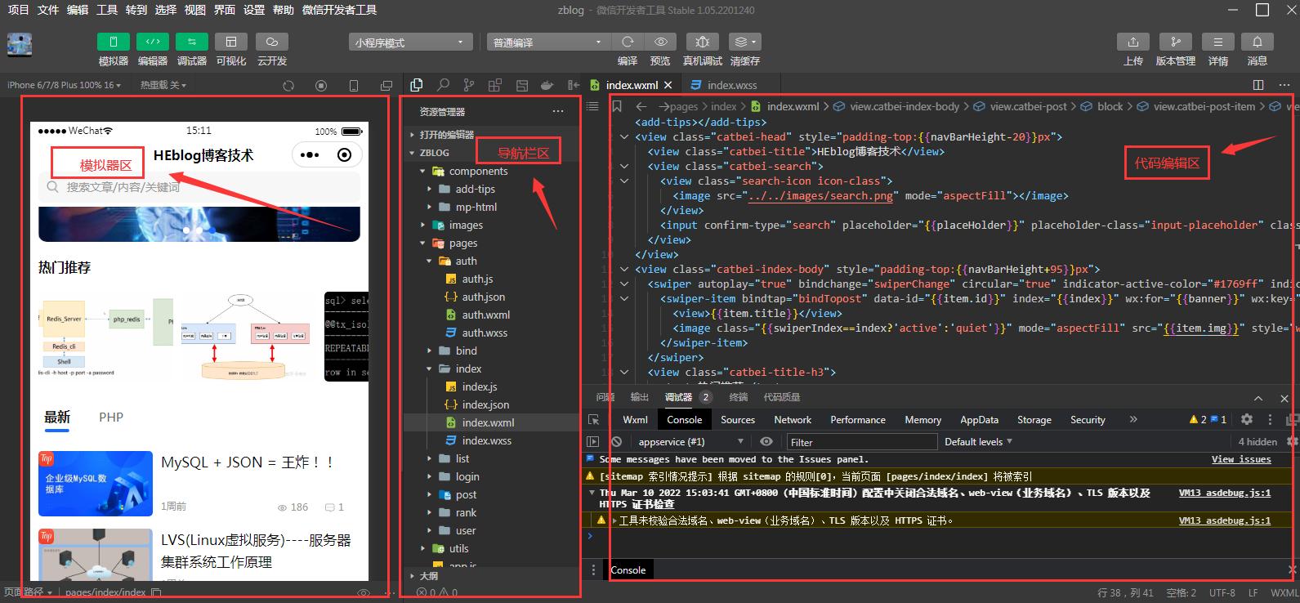Toggle the visualization (可视化) panel button
1300x603 pixels.
tap(231, 42)
